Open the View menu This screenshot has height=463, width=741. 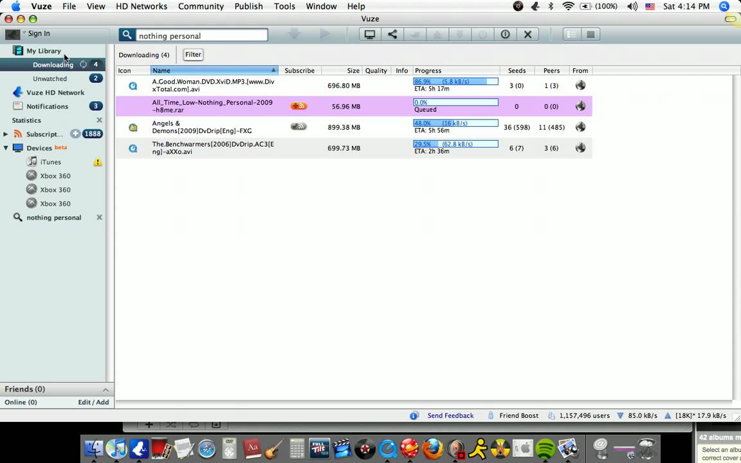coord(96,6)
